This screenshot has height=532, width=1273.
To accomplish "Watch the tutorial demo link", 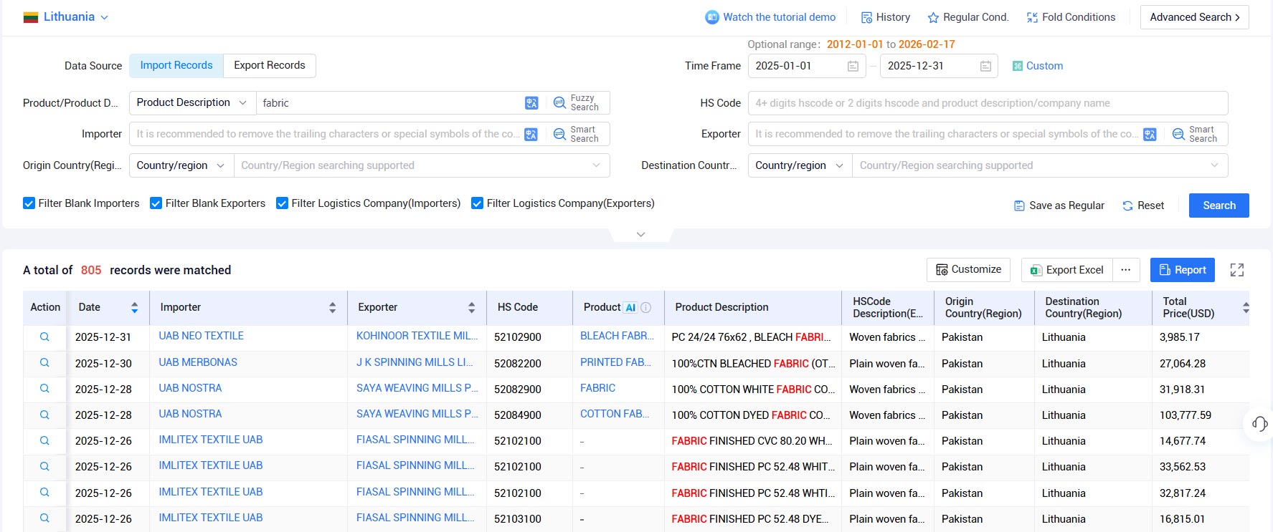I will pyautogui.click(x=779, y=17).
